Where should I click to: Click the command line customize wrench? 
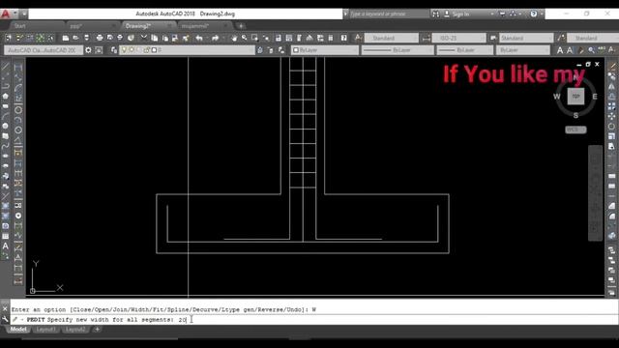pyautogui.click(x=5, y=320)
